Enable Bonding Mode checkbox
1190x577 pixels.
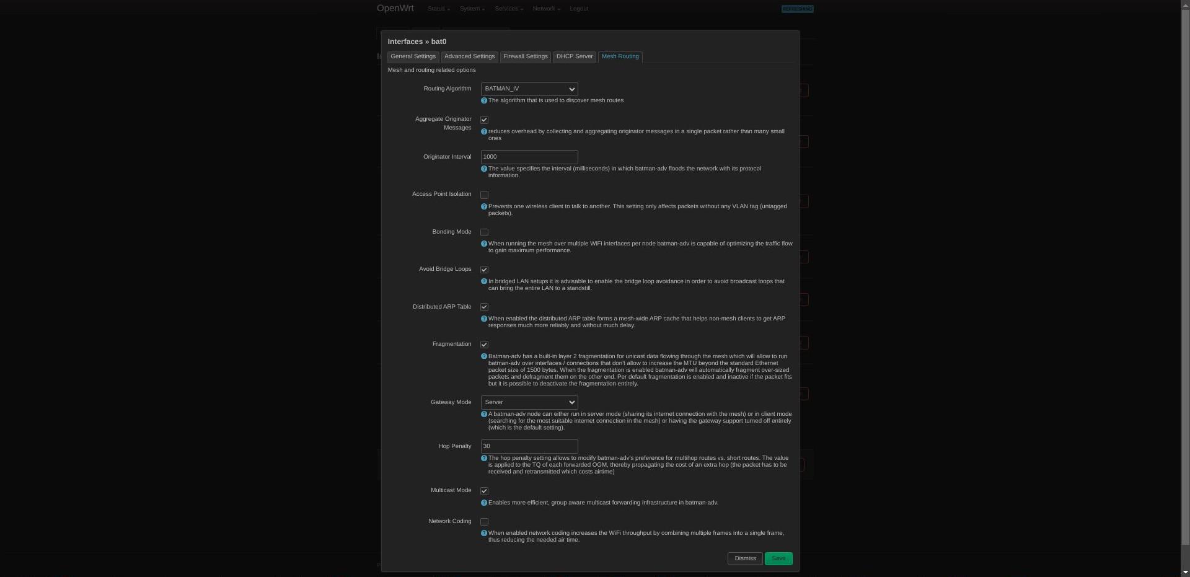tap(484, 232)
